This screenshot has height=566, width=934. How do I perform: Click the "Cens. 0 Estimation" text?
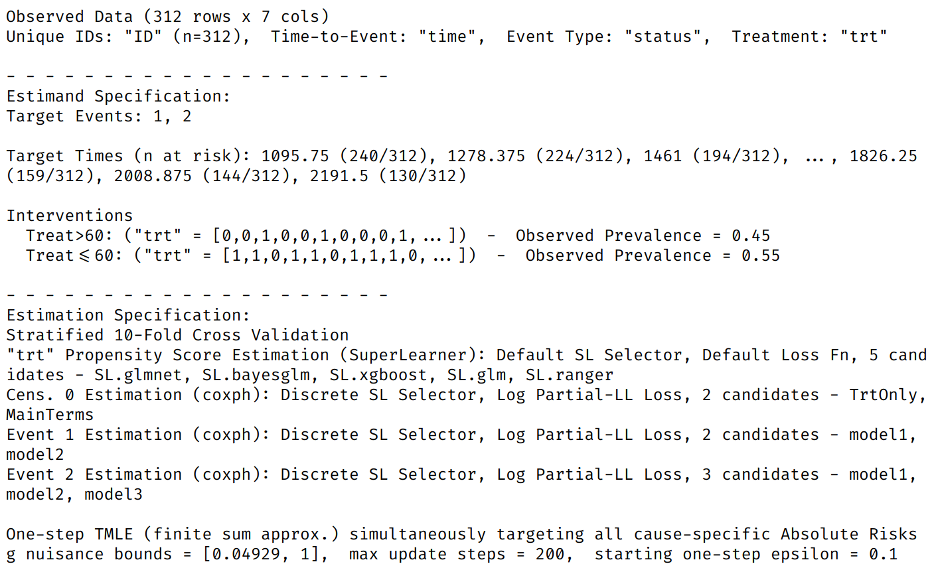point(94,395)
